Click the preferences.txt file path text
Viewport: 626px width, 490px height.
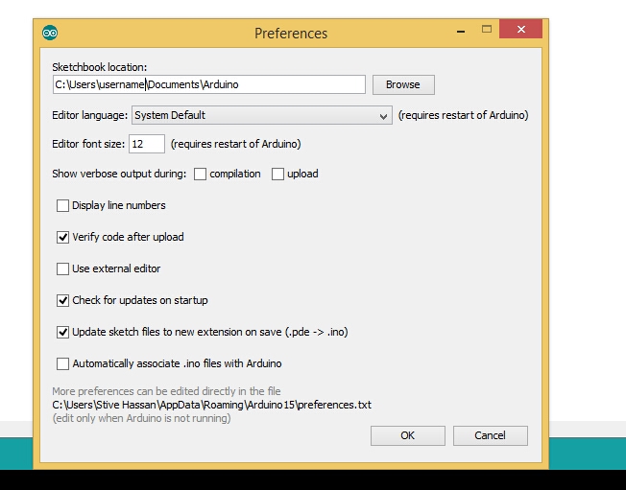[x=211, y=405]
